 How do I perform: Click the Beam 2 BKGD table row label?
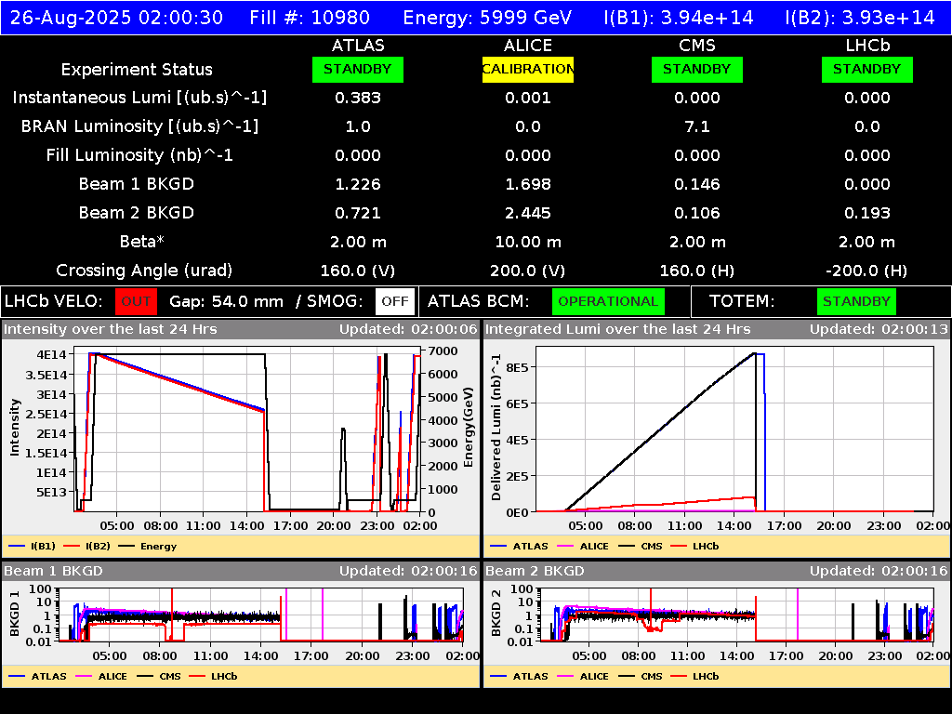[x=137, y=213]
